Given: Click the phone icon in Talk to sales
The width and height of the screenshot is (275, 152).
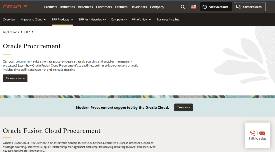Looking at the screenshot, I should pyautogui.click(x=252, y=133).
